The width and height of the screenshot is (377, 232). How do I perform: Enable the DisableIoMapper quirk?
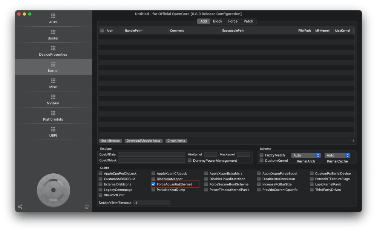click(153, 179)
